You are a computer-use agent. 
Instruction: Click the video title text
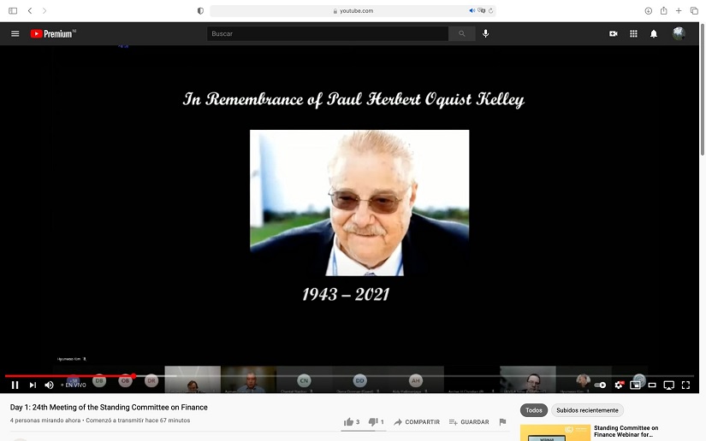coord(109,408)
